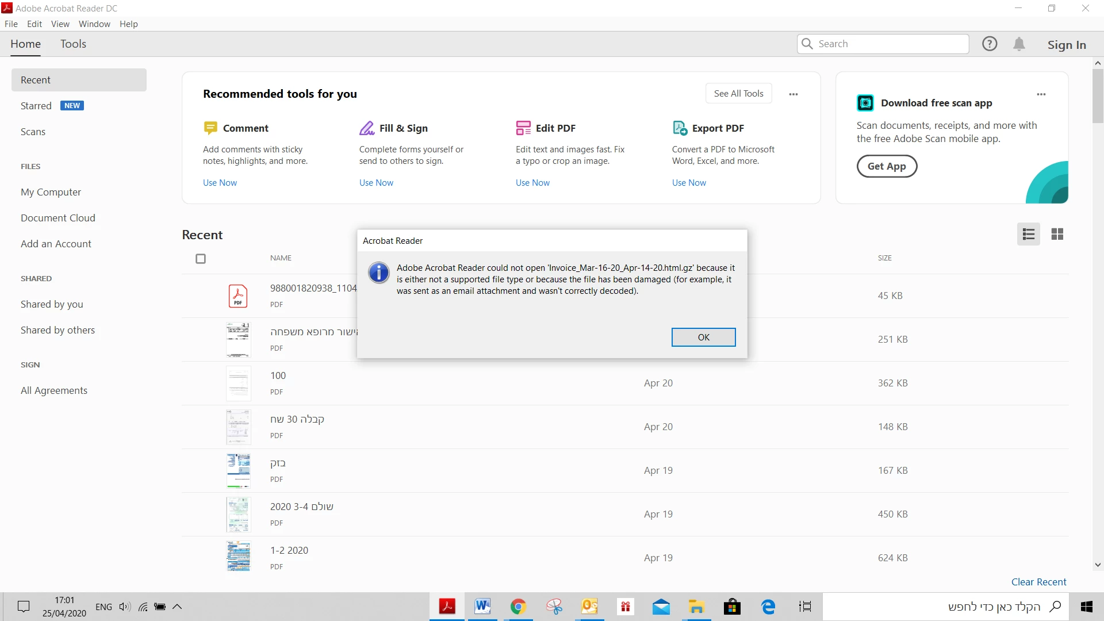Open the help question mark icon
1104x621 pixels.
coord(990,44)
